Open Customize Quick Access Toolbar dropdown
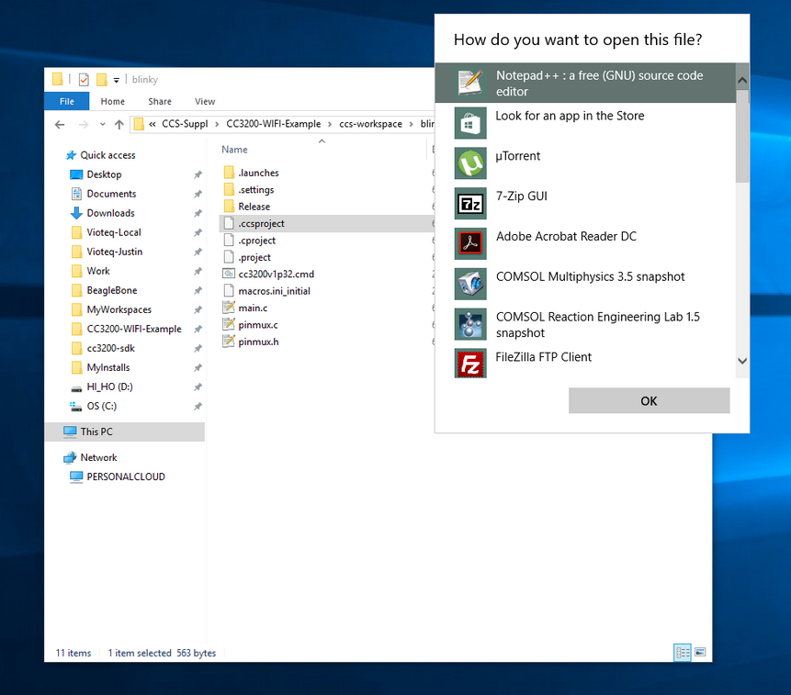This screenshot has height=695, width=791. 116,80
